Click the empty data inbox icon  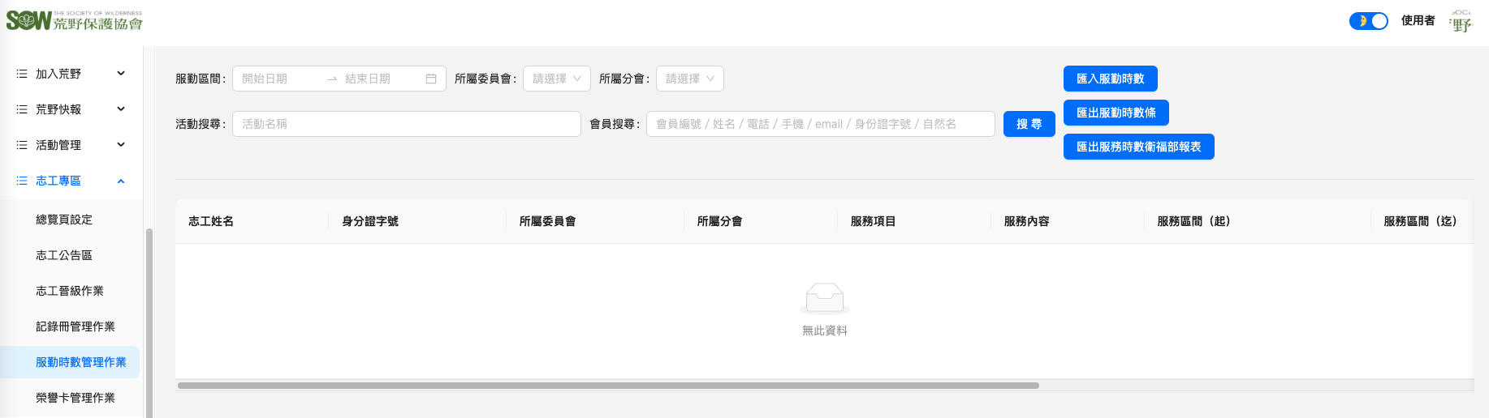click(824, 298)
